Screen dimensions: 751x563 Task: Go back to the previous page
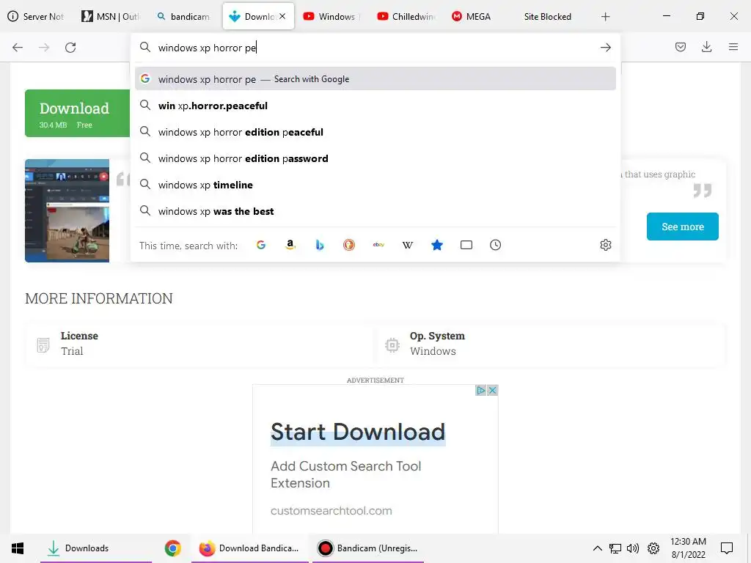18,48
